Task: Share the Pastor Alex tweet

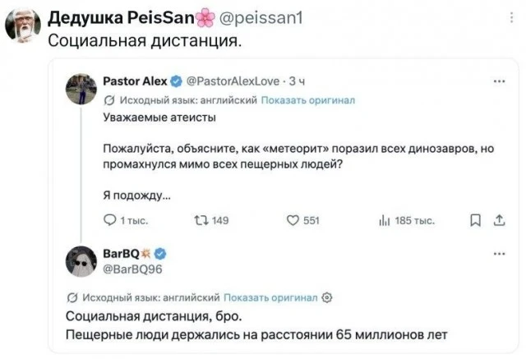Action: click(499, 220)
